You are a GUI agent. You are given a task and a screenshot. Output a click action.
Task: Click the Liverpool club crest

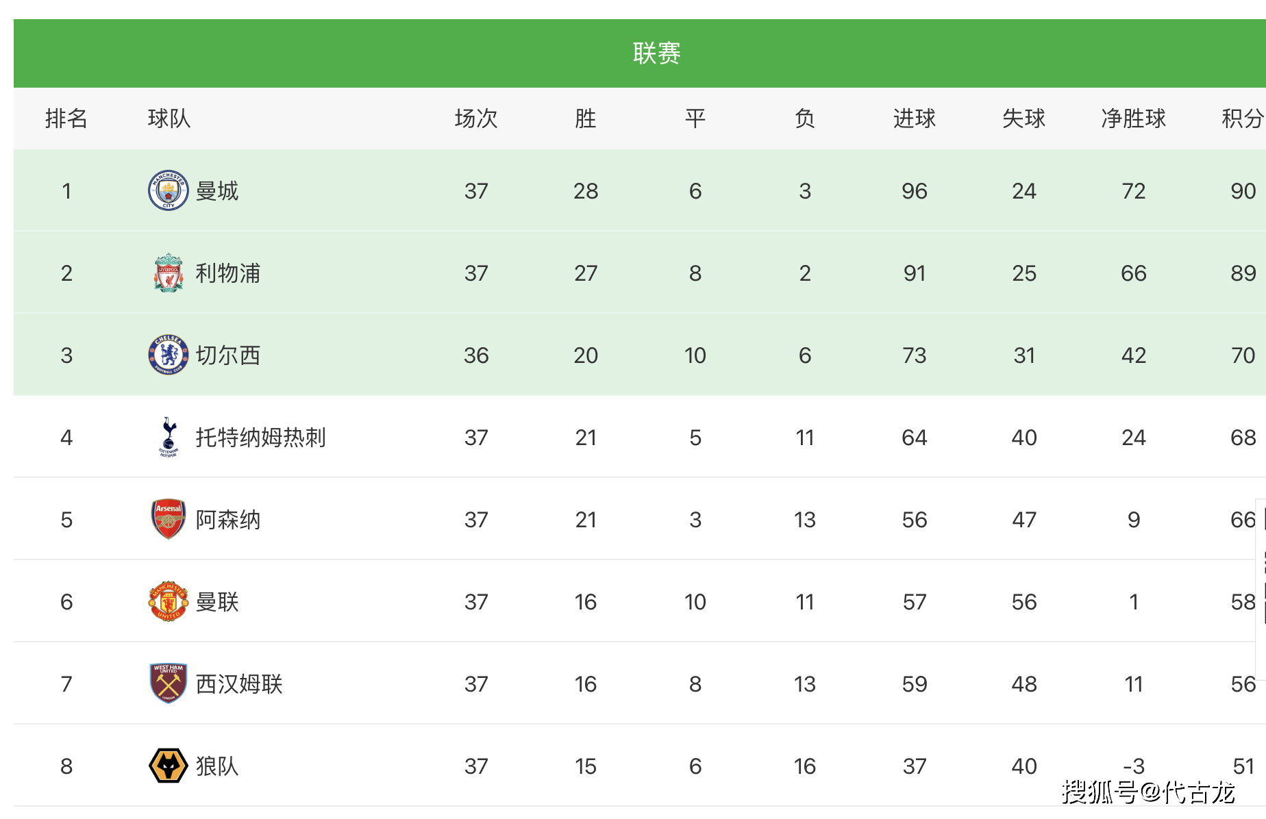(169, 273)
